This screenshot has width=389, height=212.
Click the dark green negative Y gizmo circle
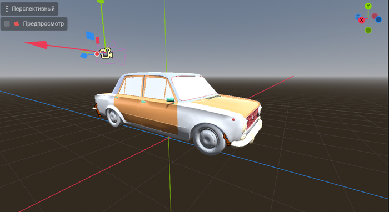pos(368,30)
